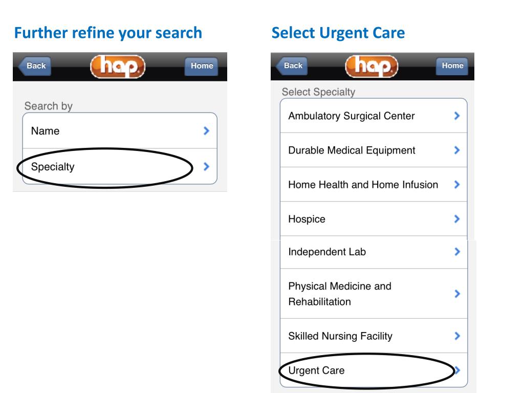Screen dimensions: 524x393
Task: Click arrow beside Durable Medical Equipment
Action: [457, 150]
